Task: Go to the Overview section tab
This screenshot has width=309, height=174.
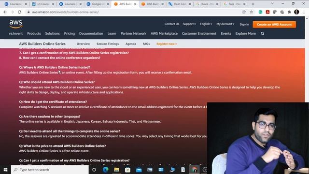Action: pyautogui.click(x=83, y=44)
